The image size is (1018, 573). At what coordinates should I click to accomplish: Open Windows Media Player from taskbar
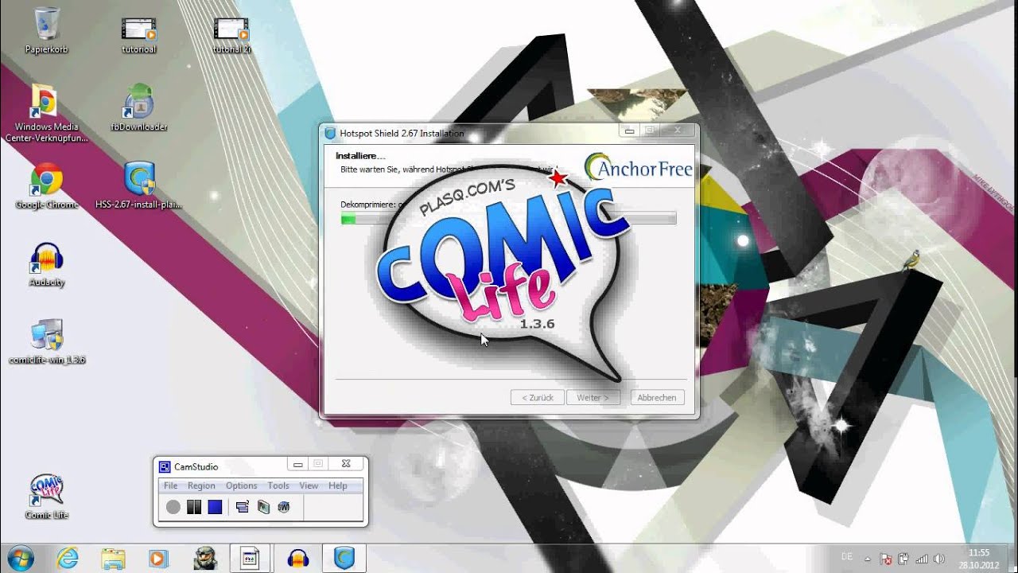(158, 559)
